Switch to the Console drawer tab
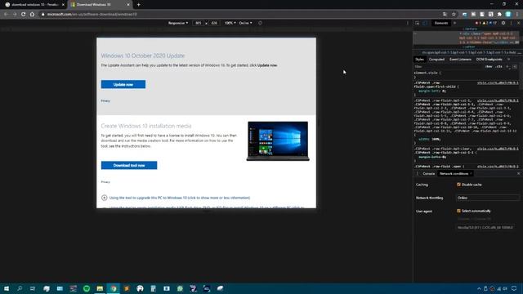Screen dimensions: 523x294 (428, 174)
